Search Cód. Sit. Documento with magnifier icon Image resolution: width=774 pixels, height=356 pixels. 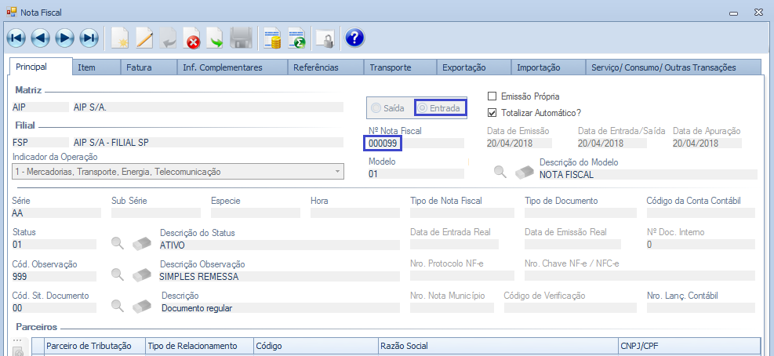(118, 306)
